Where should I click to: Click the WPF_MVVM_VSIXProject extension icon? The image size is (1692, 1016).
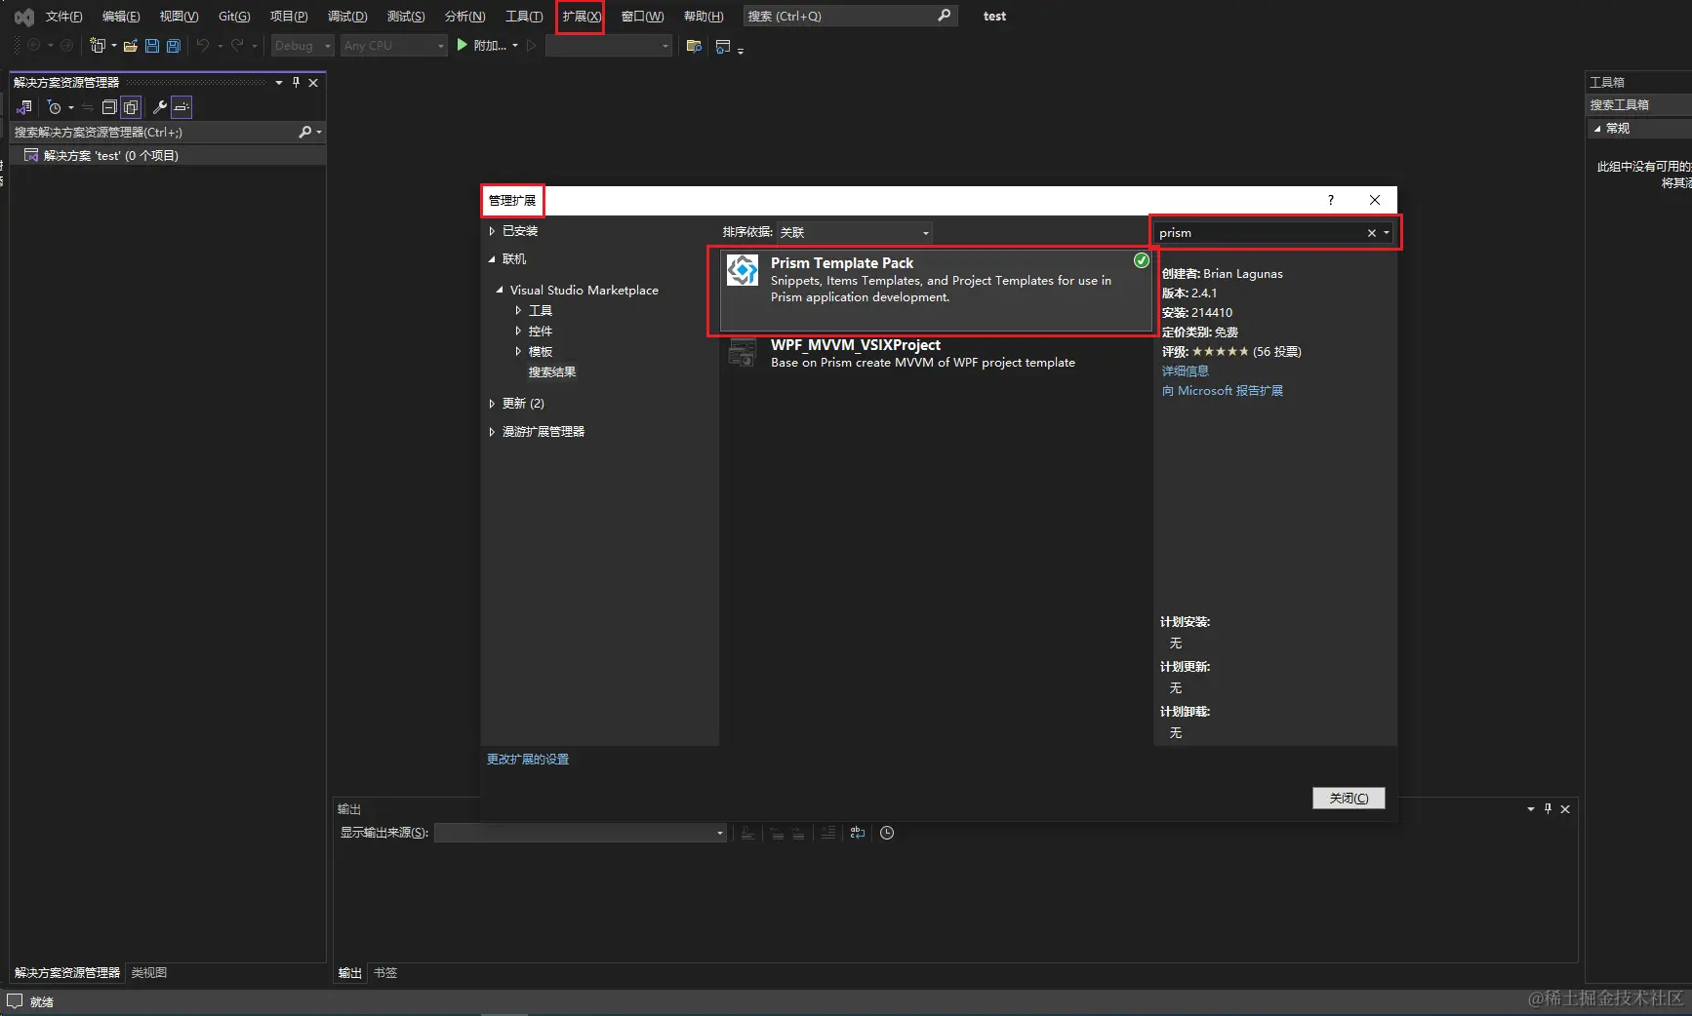pos(743,353)
